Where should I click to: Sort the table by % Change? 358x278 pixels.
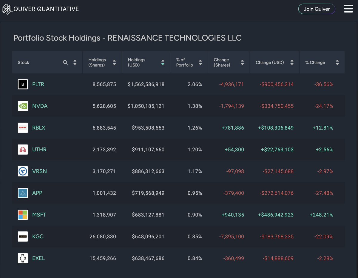click(x=337, y=62)
